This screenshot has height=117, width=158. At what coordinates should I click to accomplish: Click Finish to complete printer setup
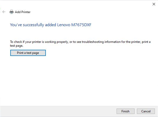click(126, 111)
